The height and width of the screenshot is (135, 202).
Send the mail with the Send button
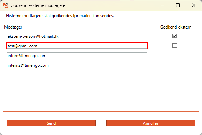[51, 123]
